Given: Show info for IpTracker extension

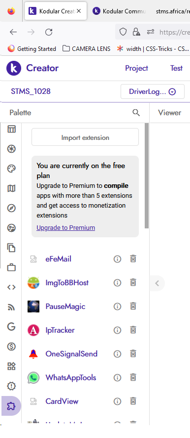Looking at the screenshot, I should (x=117, y=330).
